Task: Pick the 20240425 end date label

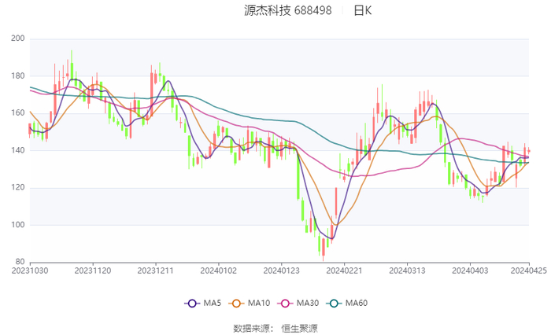Action: (x=529, y=270)
